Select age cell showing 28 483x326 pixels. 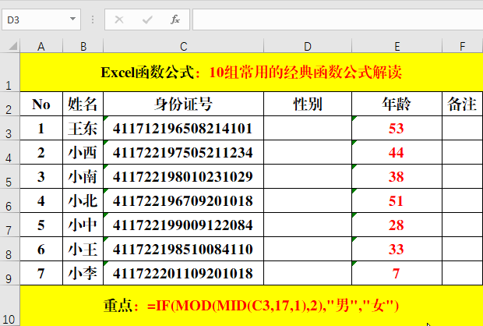397,225
